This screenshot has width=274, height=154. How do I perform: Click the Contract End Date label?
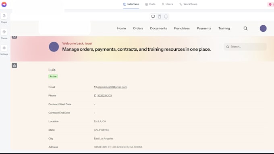(59, 113)
